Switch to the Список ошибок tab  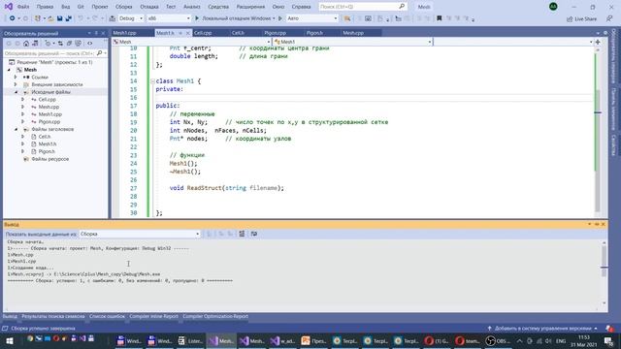coord(107,317)
